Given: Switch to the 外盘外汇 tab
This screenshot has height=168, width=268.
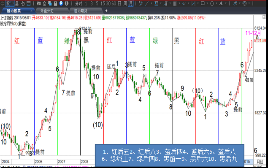Looking at the screenshot, I should (47, 11).
